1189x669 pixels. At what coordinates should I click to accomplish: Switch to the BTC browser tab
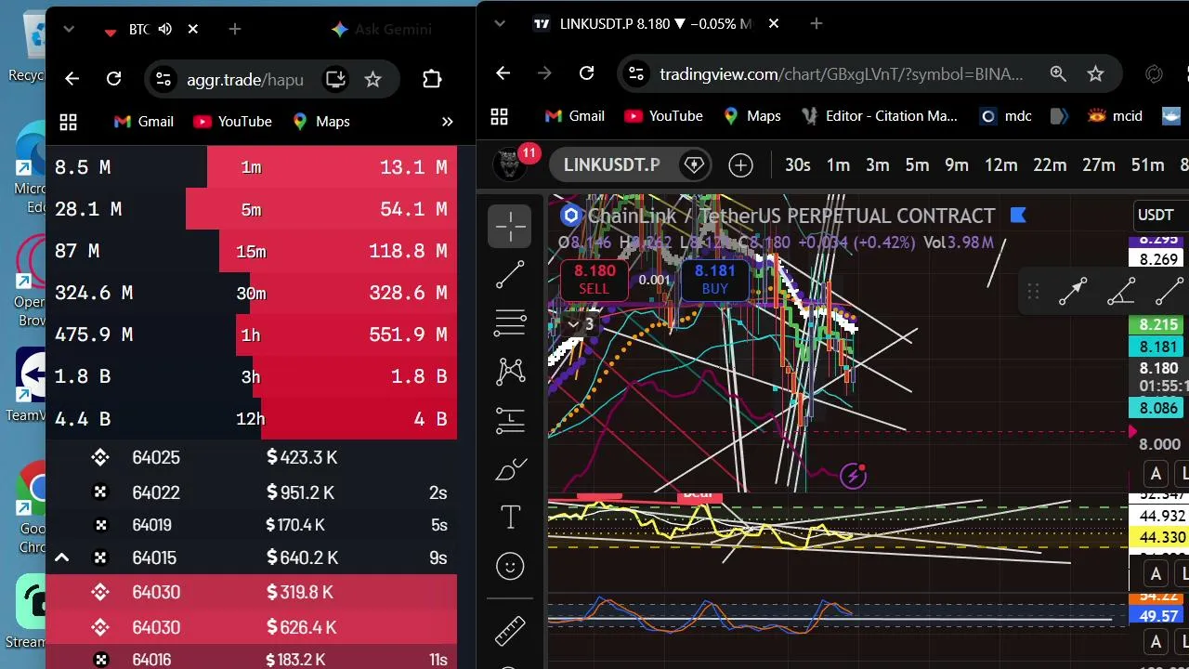pyautogui.click(x=139, y=30)
